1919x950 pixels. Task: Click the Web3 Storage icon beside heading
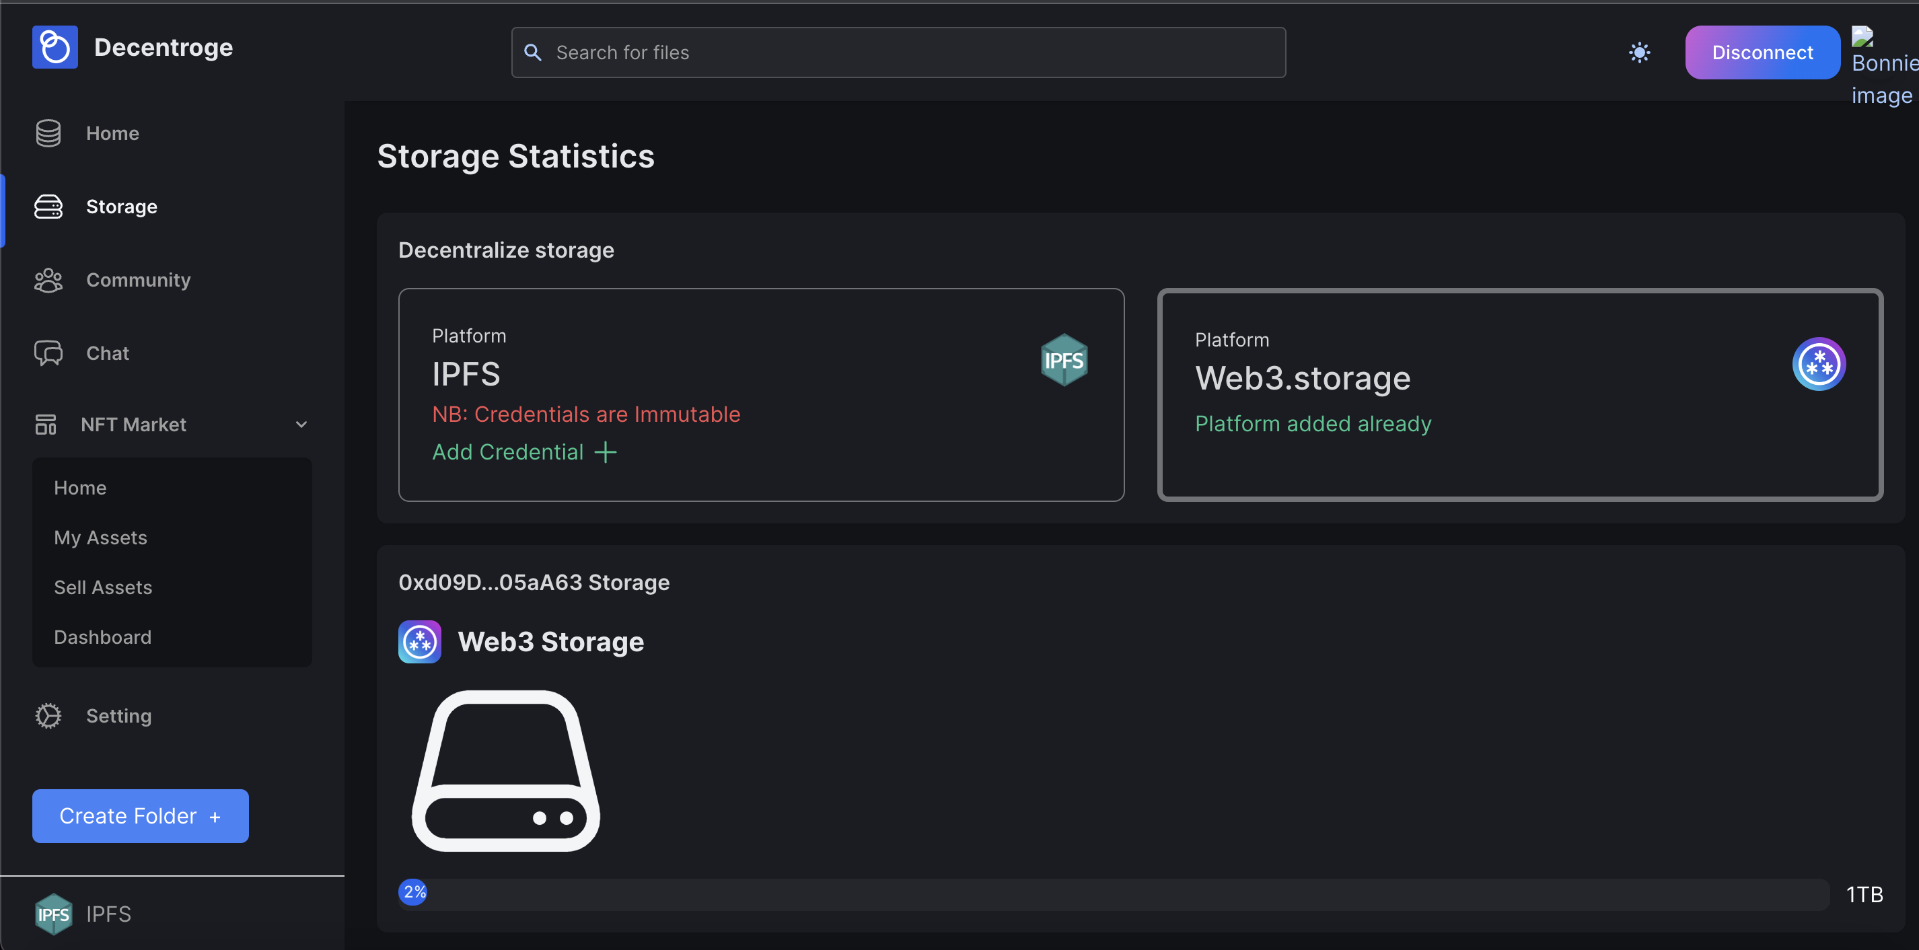pos(419,642)
